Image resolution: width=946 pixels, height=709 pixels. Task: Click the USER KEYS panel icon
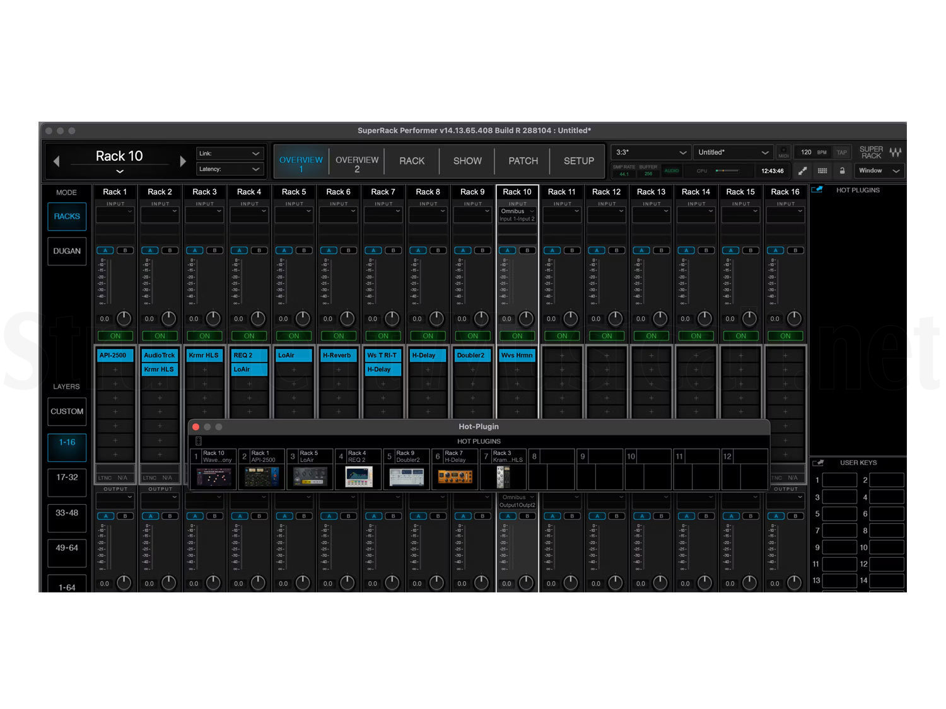817,463
